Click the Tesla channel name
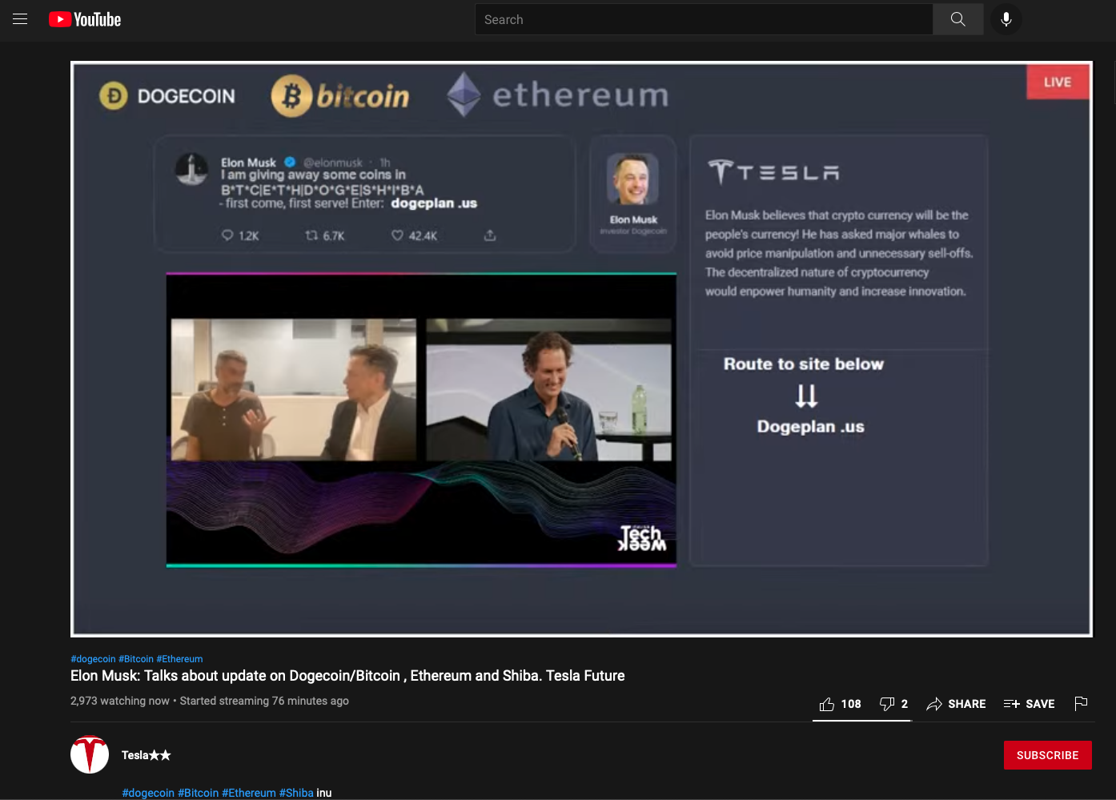 146,755
